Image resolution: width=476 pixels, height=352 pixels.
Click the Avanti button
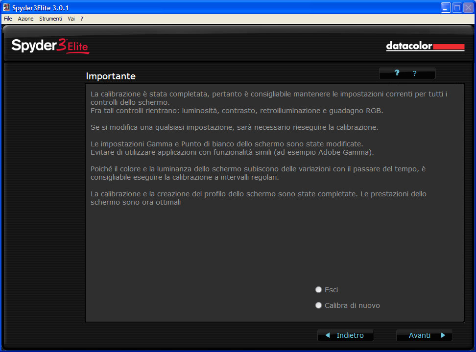(x=424, y=335)
